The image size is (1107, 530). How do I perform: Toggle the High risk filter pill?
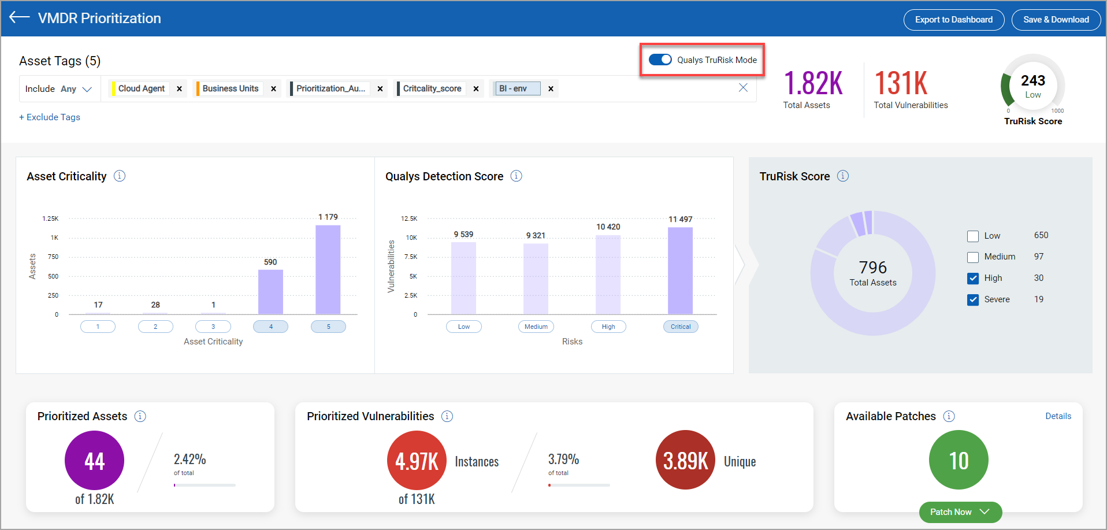pyautogui.click(x=608, y=327)
